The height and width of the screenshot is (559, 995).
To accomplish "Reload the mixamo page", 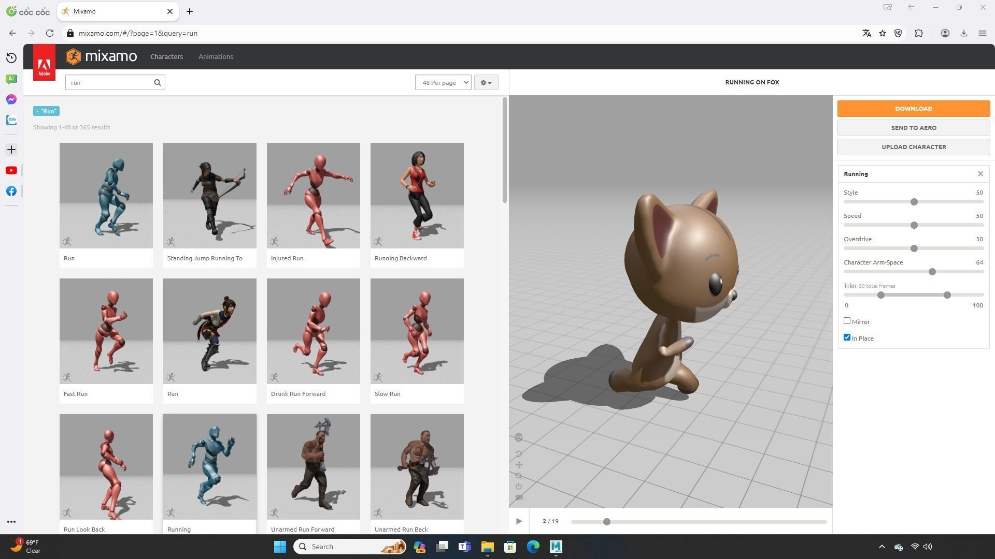I will (x=50, y=33).
